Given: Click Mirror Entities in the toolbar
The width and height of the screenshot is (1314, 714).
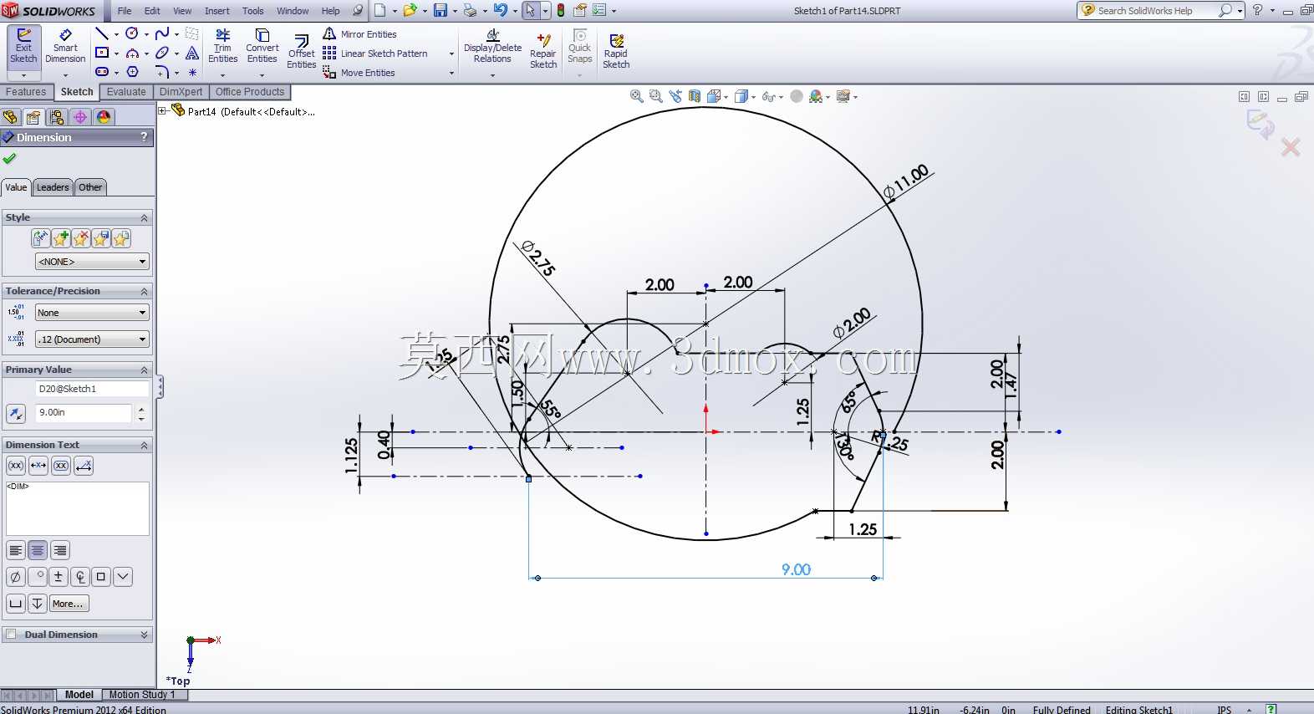Looking at the screenshot, I should pyautogui.click(x=359, y=34).
